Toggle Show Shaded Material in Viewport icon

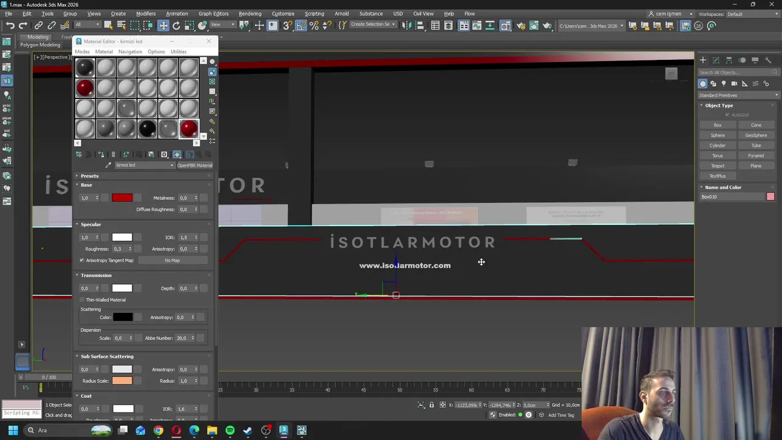177,155
